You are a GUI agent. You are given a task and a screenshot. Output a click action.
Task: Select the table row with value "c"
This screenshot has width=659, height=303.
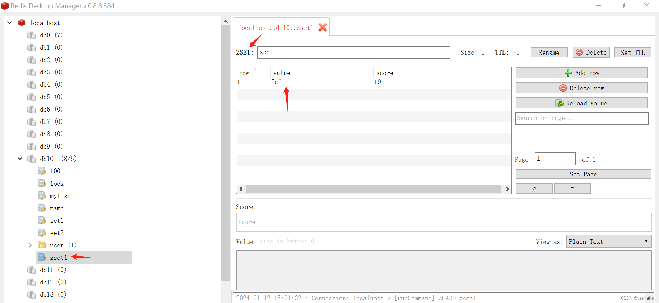(x=374, y=82)
